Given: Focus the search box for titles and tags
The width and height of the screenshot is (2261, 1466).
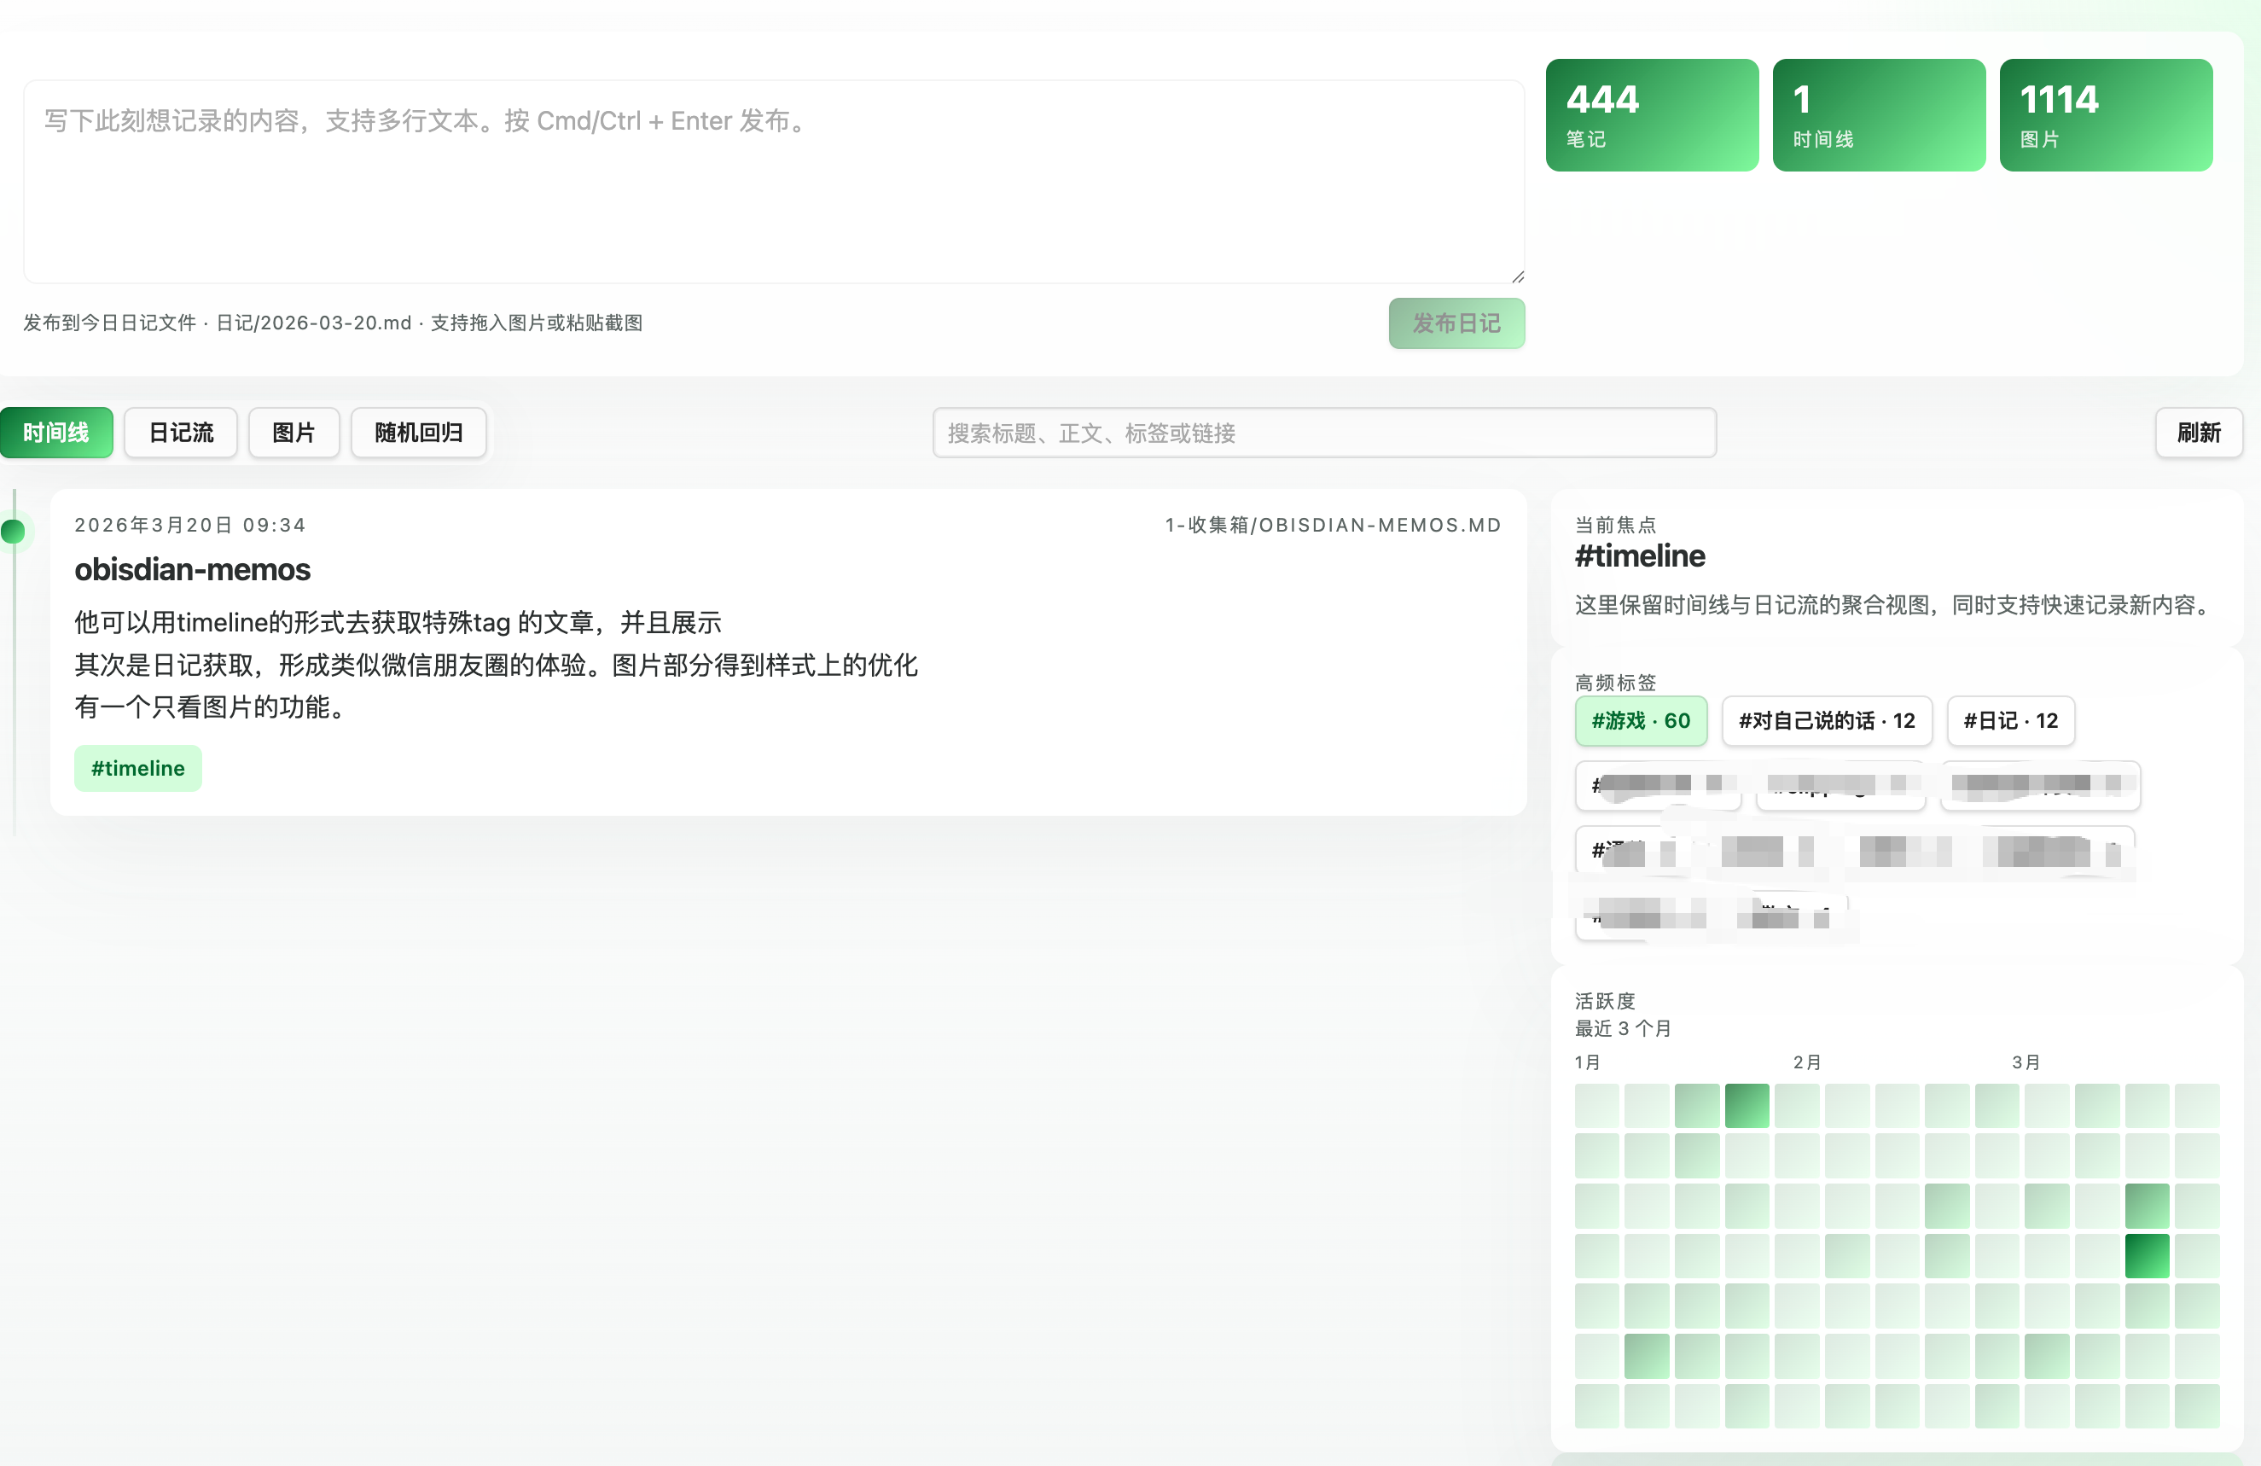Looking at the screenshot, I should coord(1323,433).
